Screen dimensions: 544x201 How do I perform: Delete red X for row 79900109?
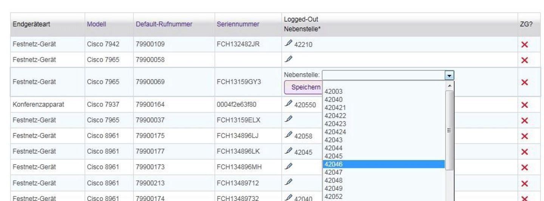coord(524,45)
